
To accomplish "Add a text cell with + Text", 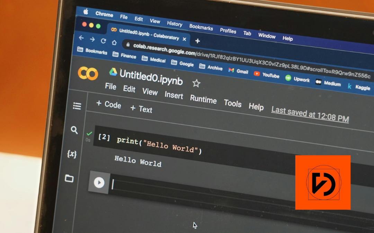I will (141, 109).
